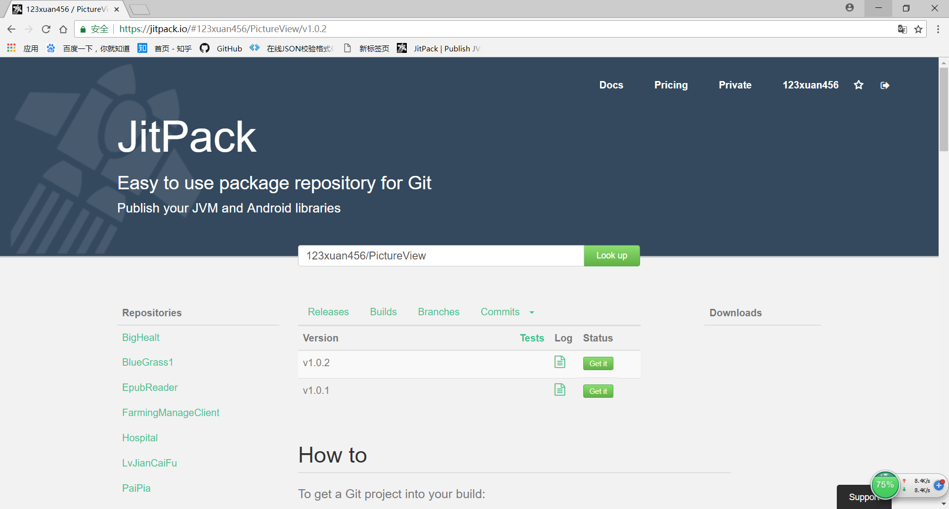Switch to the Commits tab
The image size is (949, 509).
coord(500,312)
